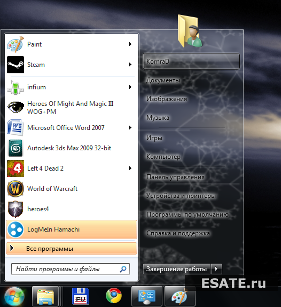The width and height of the screenshot is (281, 307).
Task: Open the shutdown options arrow
Action: pyautogui.click(x=216, y=269)
